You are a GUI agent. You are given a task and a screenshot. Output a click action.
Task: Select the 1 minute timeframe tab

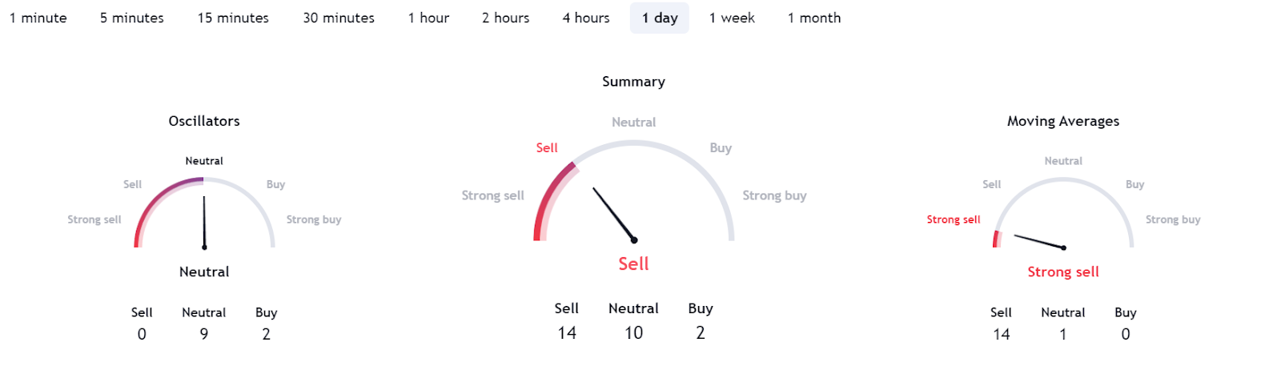tap(38, 18)
